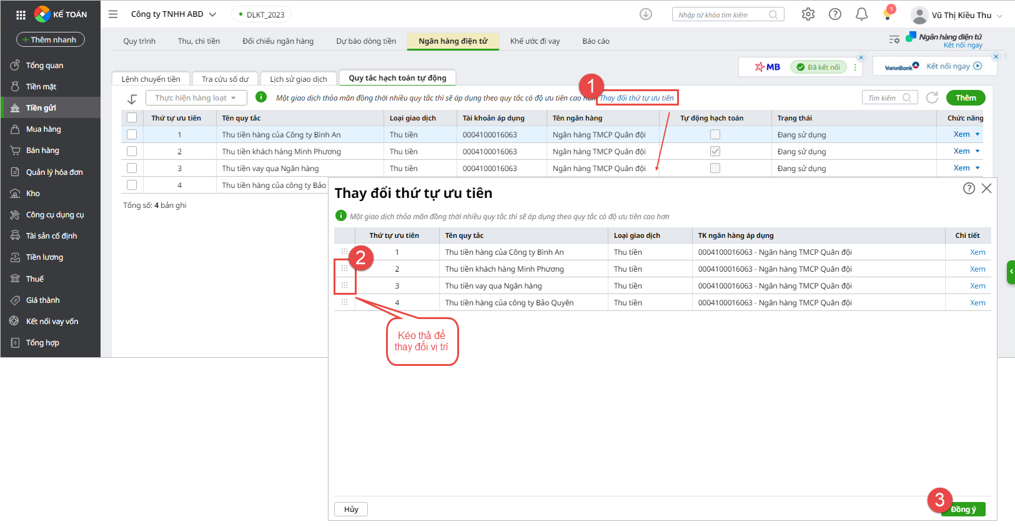Click the Thêm nhanh button
Screen dimensions: 1015x527
[x=51, y=39]
